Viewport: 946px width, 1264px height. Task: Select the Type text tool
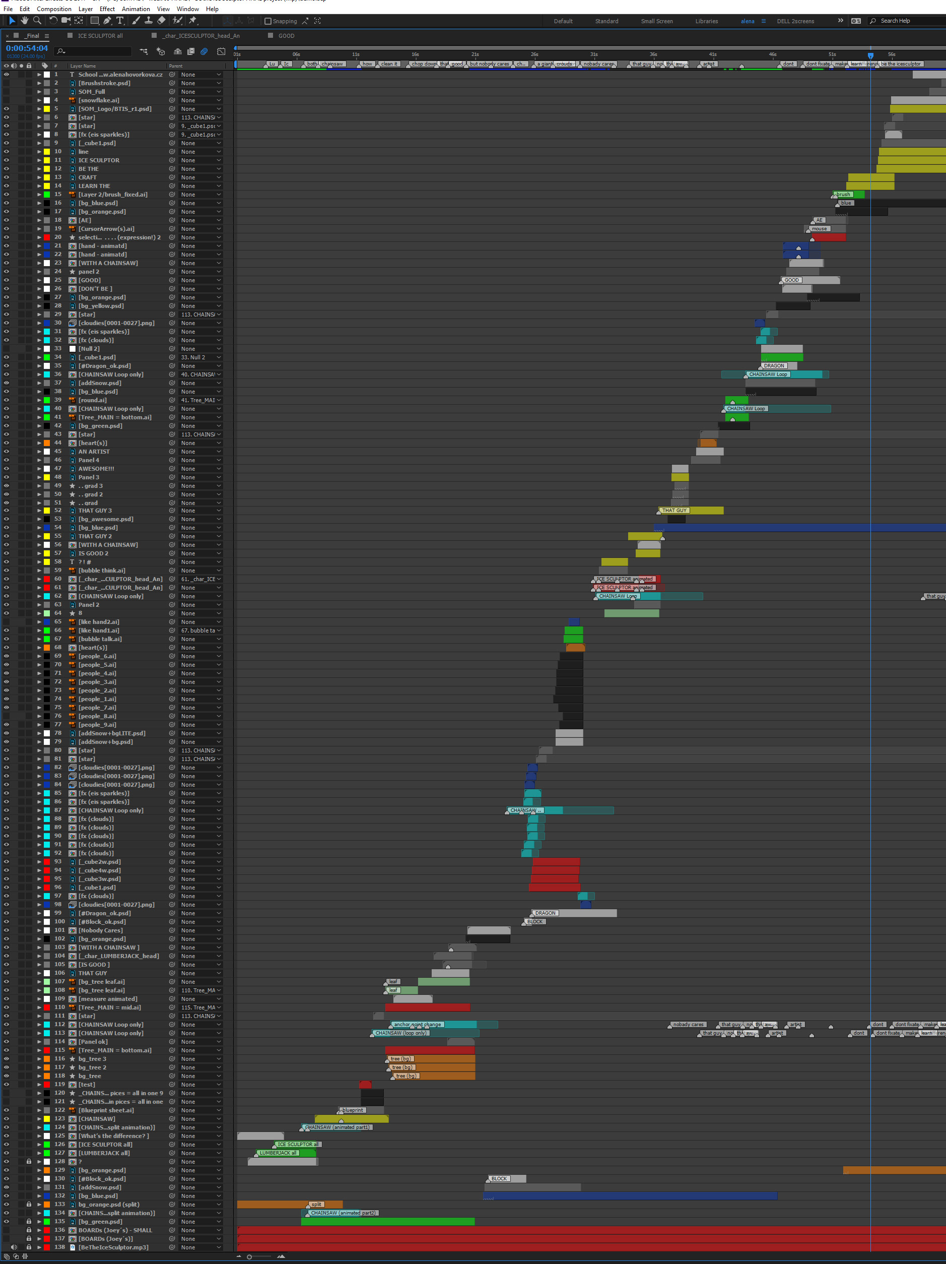[x=120, y=21]
